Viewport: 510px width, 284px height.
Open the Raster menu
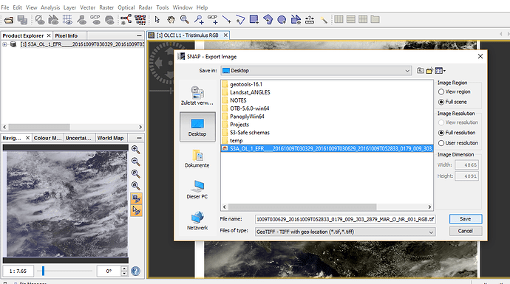[106, 7]
